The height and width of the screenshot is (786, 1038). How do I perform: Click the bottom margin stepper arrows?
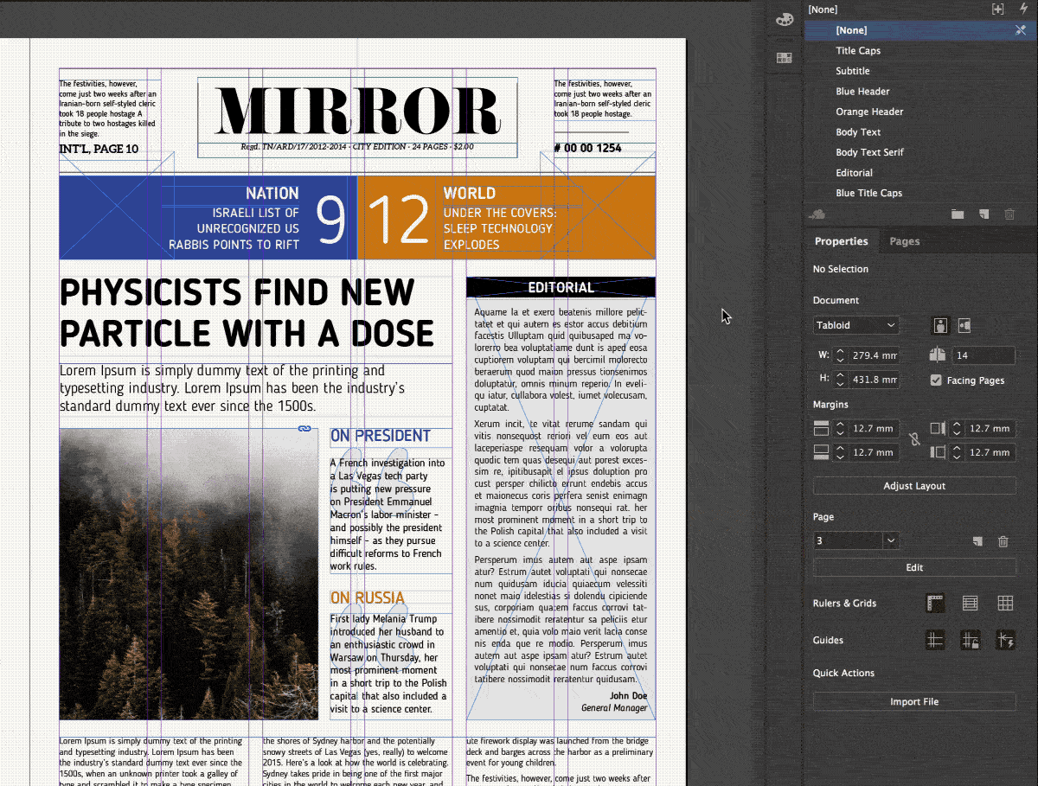(840, 452)
